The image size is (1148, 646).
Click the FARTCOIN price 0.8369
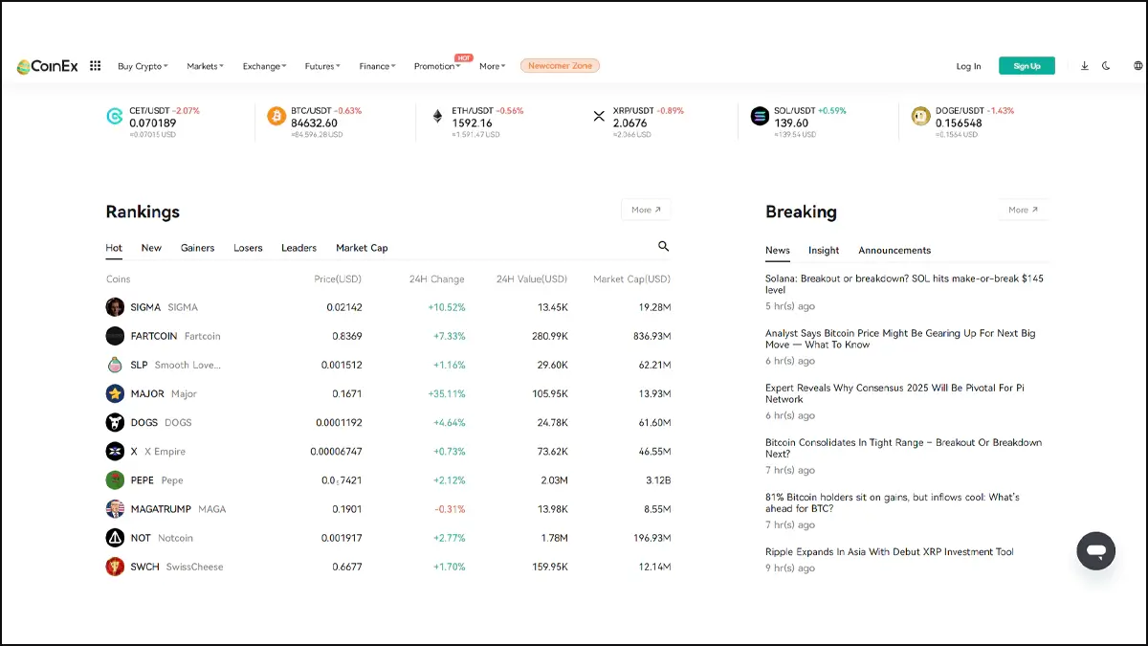[x=347, y=336]
